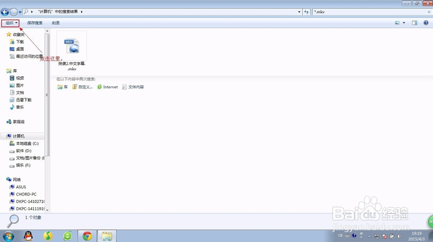Open the 娱乐 (F:) drive
This screenshot has width=433, height=242.
20,165
